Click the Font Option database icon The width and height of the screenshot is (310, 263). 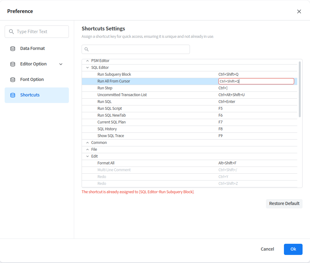[13, 80]
